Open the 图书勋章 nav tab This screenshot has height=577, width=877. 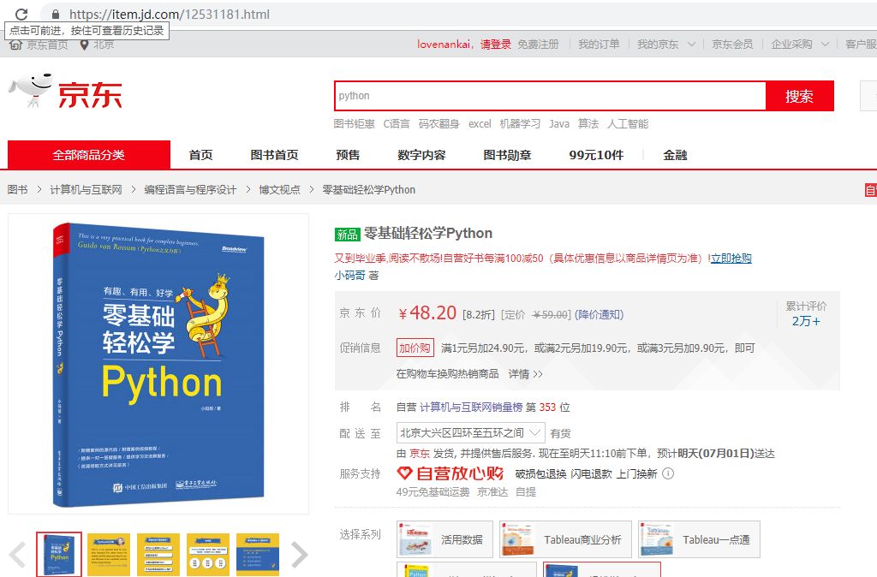tap(507, 155)
